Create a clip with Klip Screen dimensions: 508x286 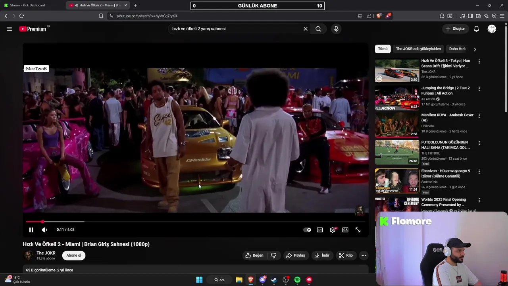click(x=346, y=255)
